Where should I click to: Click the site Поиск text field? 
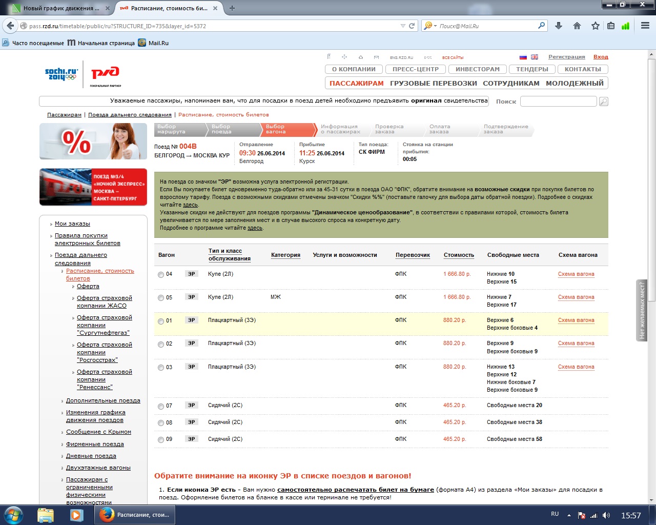point(558,102)
